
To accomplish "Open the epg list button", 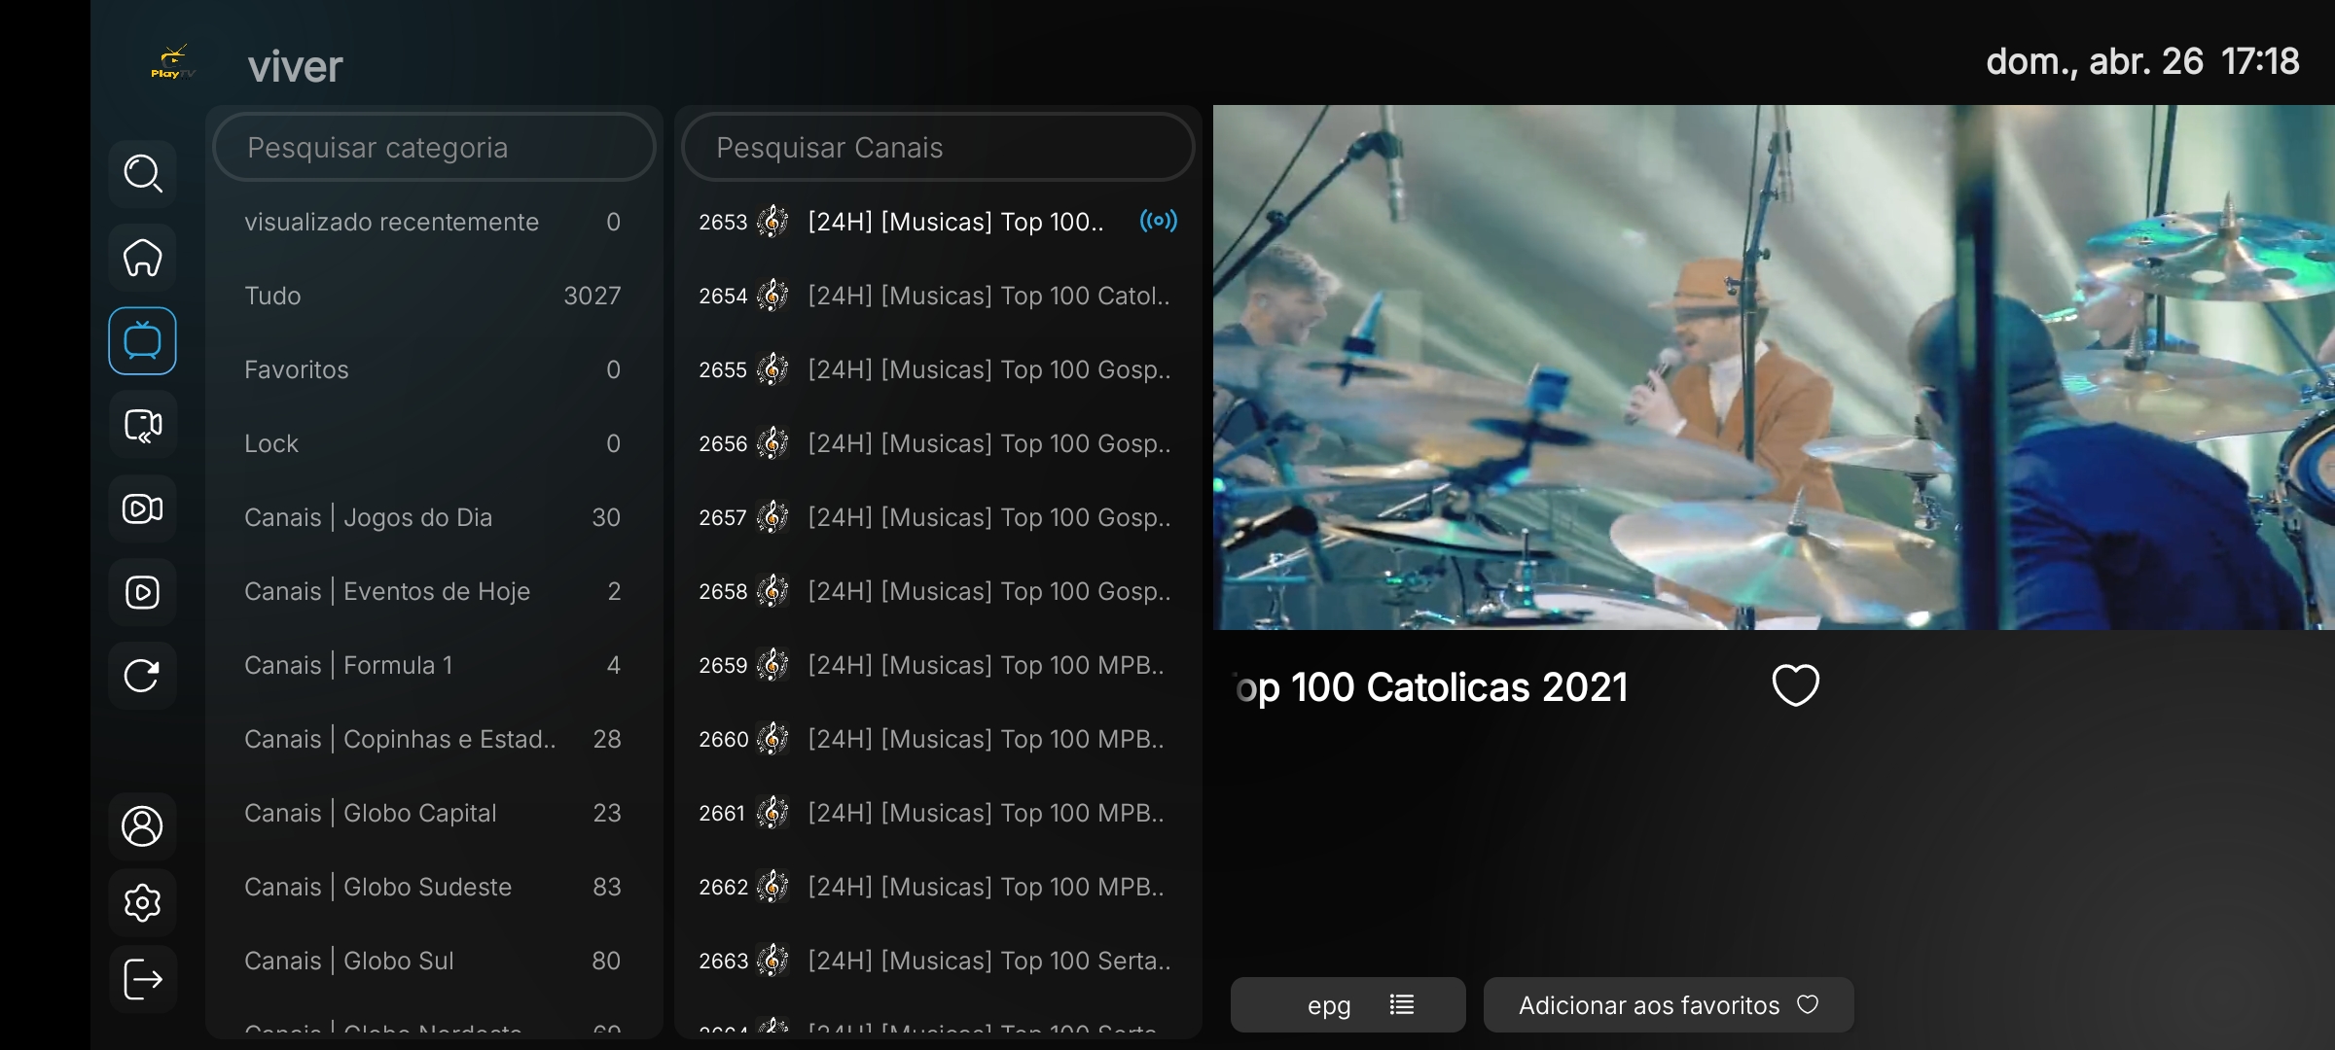I will 1347,1005.
